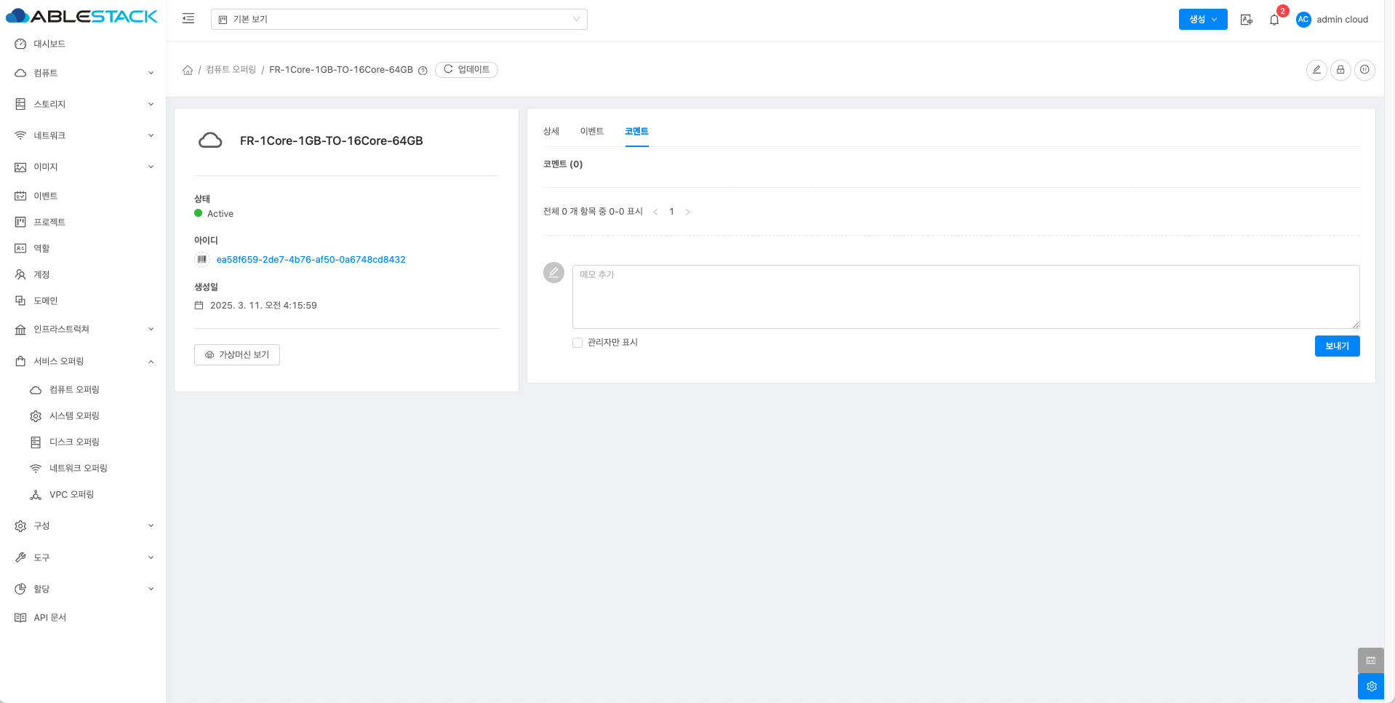Open the blue gear settings floating button
This screenshot has height=703, width=1395.
coord(1371,686)
